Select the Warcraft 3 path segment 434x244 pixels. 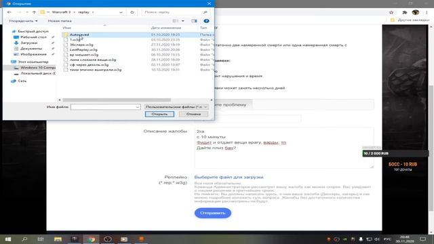(x=61, y=12)
